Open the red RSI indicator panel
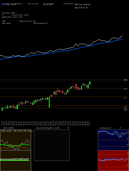The image size is (129, 171). (113, 161)
